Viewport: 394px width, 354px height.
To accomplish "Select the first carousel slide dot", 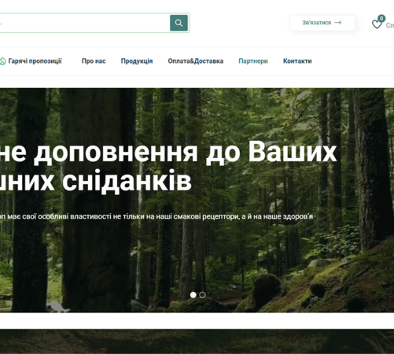I will click(x=193, y=295).
